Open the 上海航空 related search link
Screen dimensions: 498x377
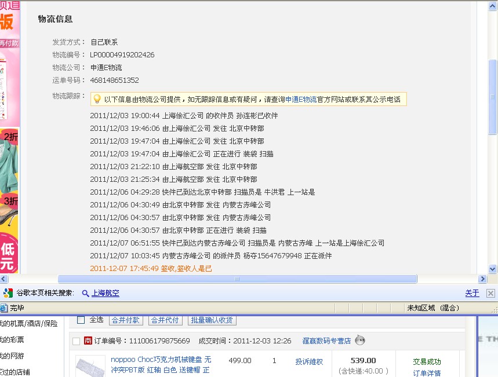tap(106, 293)
